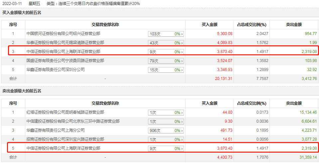Click the 星期五 weekday label
319x163 pixels.
click(34, 4)
